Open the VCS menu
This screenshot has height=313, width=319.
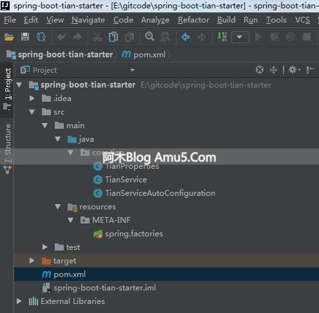coord(302,20)
